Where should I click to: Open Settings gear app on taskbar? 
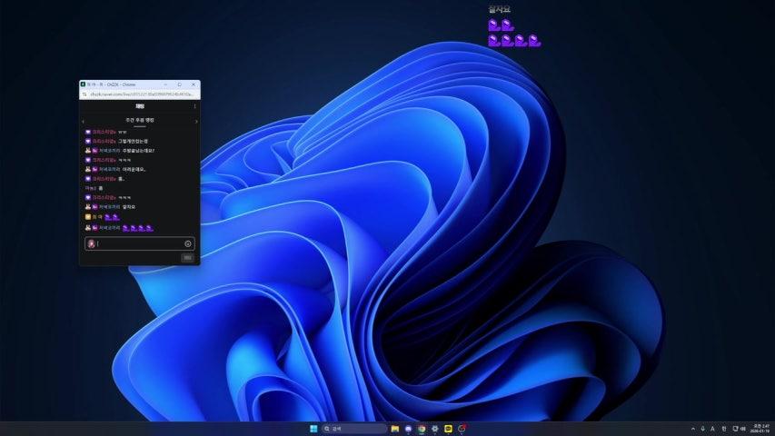click(x=435, y=429)
